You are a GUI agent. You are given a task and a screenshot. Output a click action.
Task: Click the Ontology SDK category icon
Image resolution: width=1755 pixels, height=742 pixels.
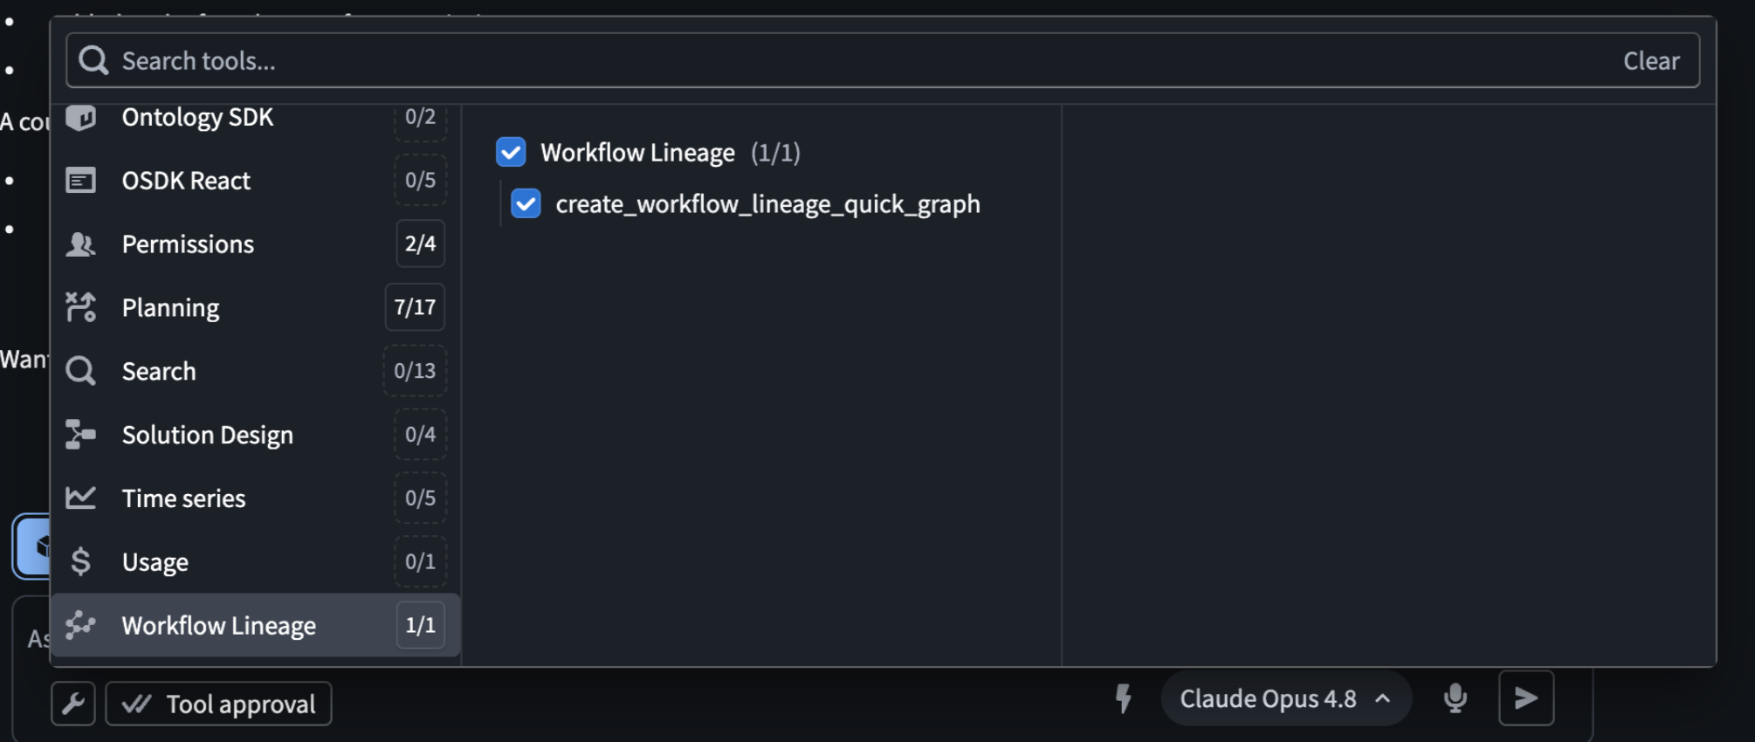click(80, 117)
